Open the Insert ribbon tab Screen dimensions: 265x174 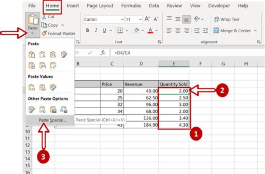click(73, 6)
